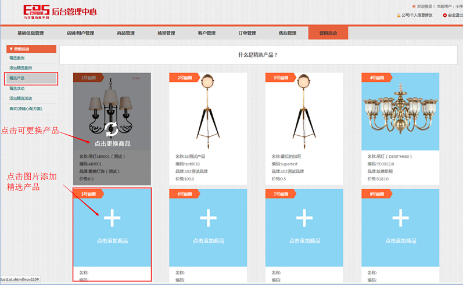Click the 8号橱窗 ribbon badge
The height and width of the screenshot is (285, 463).
377,194
